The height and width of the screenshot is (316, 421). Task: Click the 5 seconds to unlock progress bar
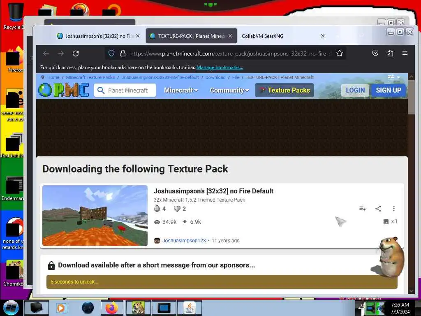click(222, 282)
